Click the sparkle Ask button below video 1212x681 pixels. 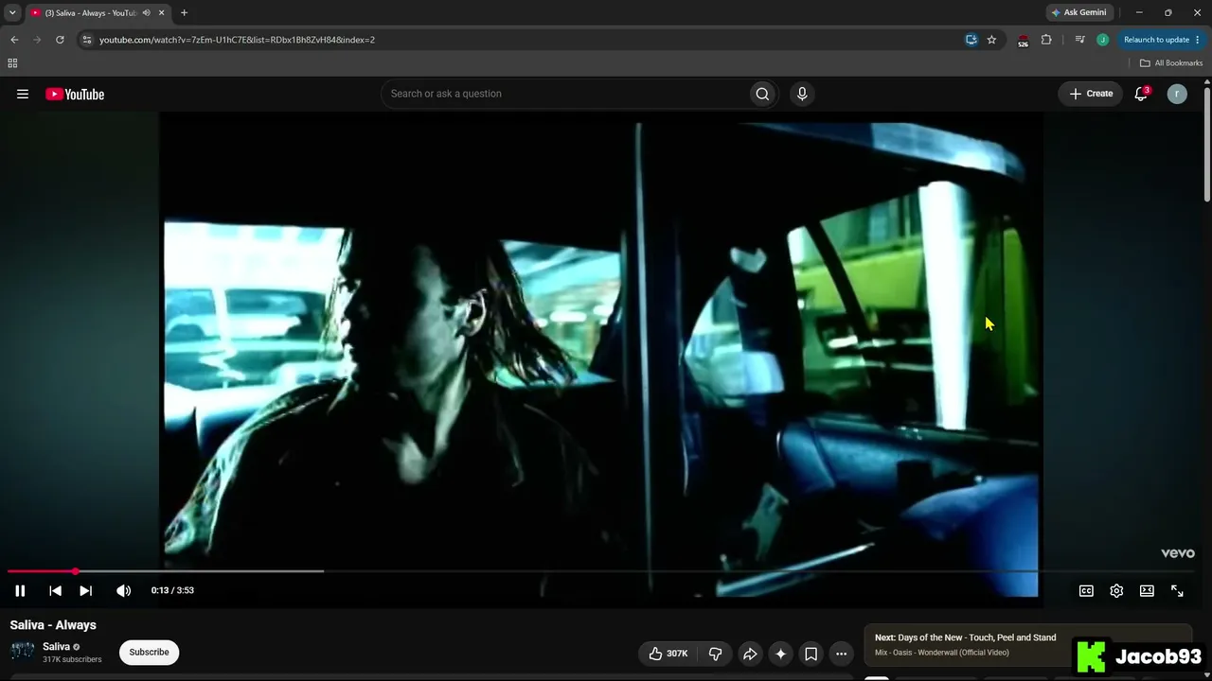click(780, 654)
